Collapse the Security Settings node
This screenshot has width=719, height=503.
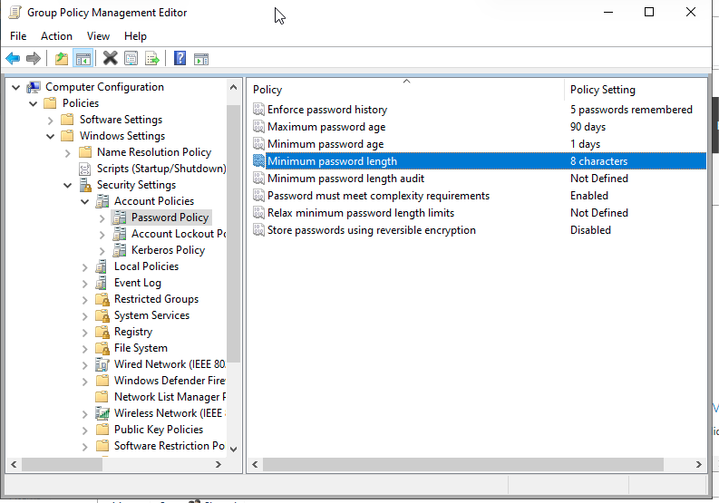[67, 185]
